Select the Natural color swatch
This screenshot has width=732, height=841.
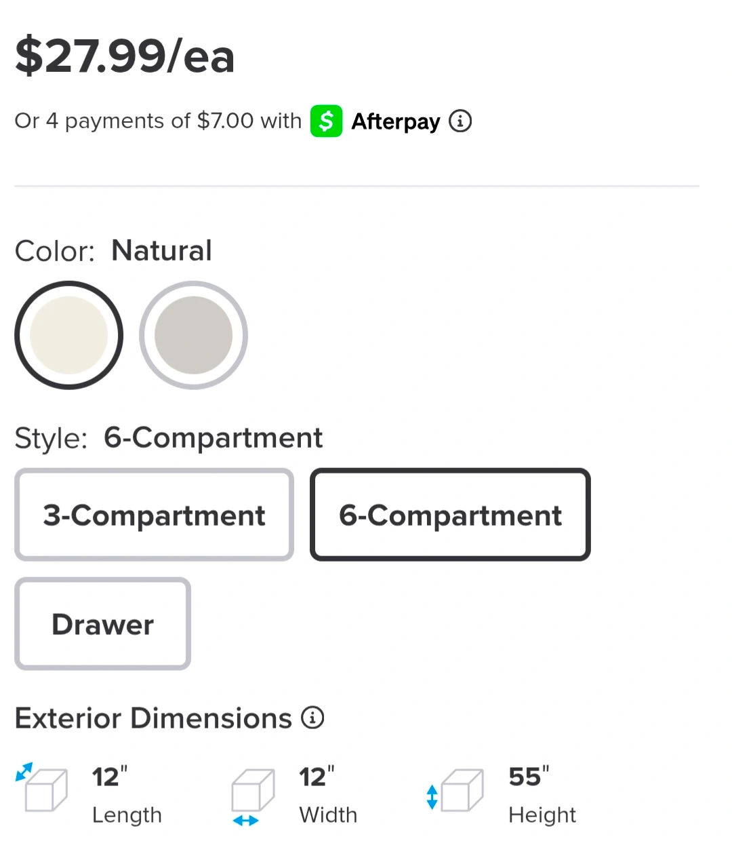(68, 335)
